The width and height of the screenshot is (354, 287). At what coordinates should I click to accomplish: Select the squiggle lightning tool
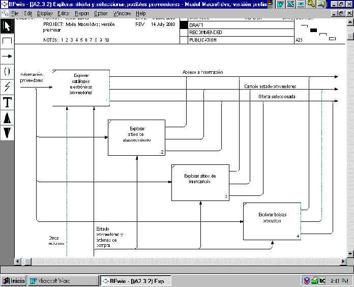click(7, 87)
